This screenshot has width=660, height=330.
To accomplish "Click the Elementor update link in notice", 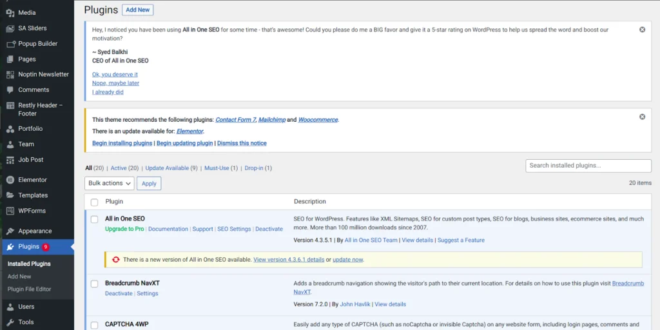I will click(x=190, y=131).
